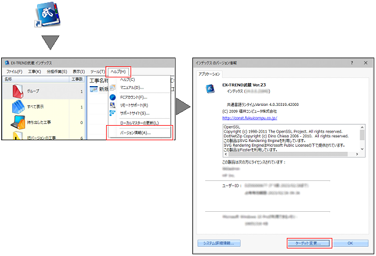Click the red グループ binder icon

click(x=18, y=91)
